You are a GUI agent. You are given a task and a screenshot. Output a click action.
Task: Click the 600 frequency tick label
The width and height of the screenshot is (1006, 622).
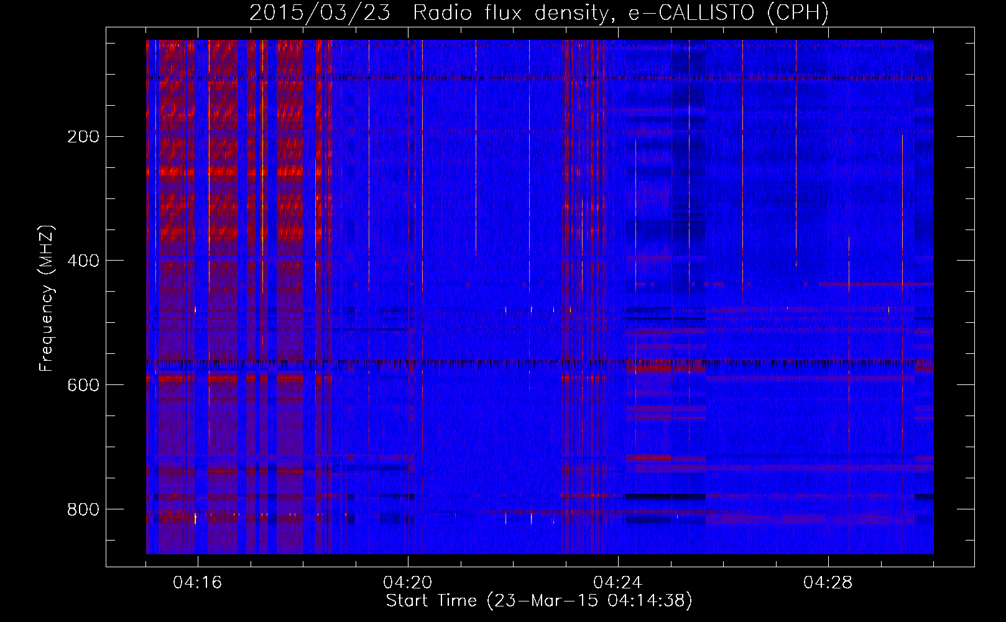click(x=83, y=386)
